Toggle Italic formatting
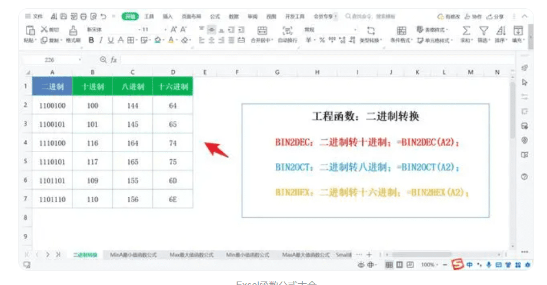Image resolution: width=547 pixels, height=285 pixels. point(101,41)
